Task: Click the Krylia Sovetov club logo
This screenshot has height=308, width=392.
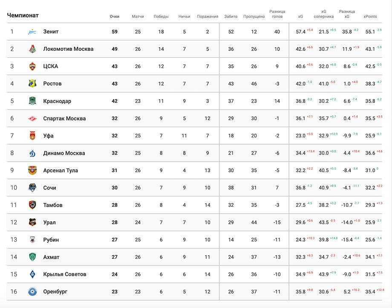Action: [32, 274]
